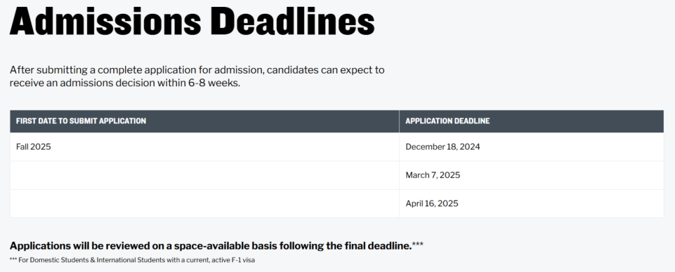Screen dimensions: 675x272
Task: Click the 6-8 weeks decision paragraph
Action: tap(197, 76)
